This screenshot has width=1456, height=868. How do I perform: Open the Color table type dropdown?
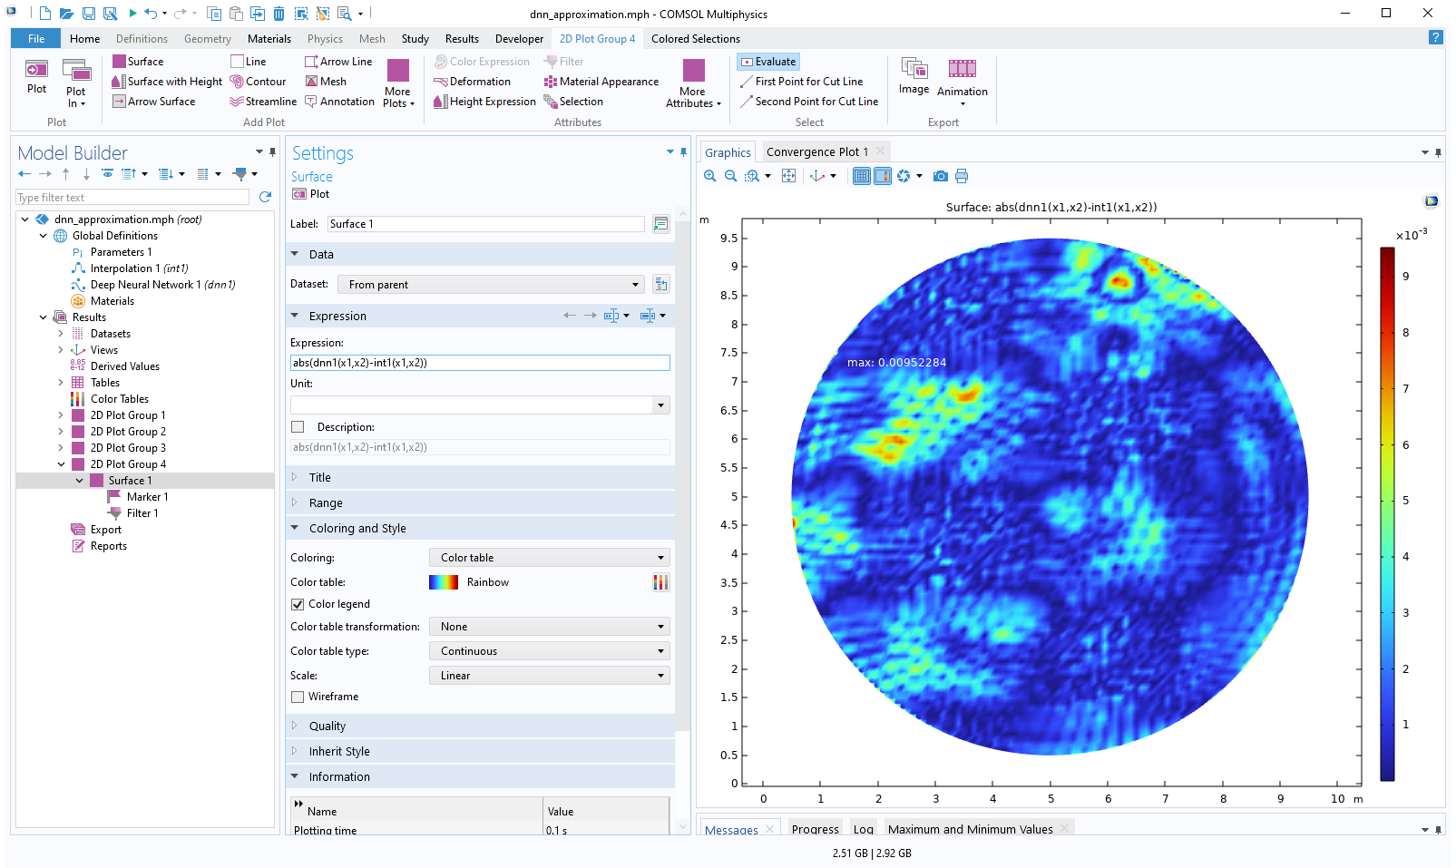click(x=550, y=651)
